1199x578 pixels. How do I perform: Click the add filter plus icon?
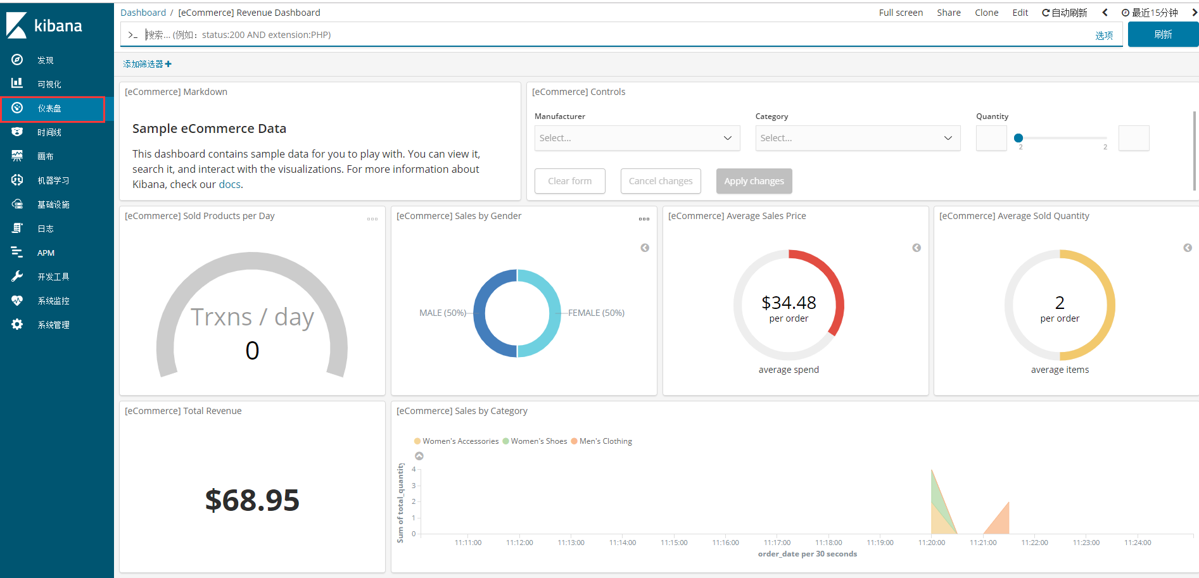pyautogui.click(x=168, y=64)
